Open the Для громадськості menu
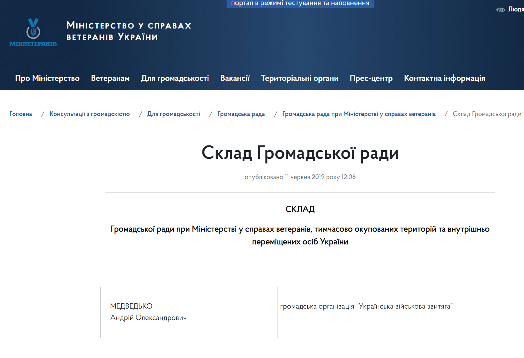 pyautogui.click(x=175, y=78)
